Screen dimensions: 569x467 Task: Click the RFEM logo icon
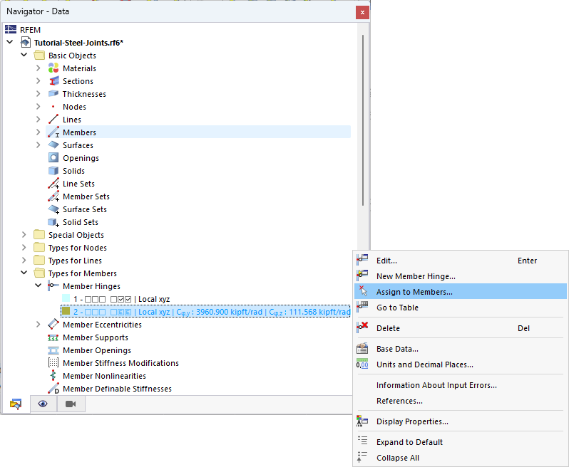pos(11,29)
